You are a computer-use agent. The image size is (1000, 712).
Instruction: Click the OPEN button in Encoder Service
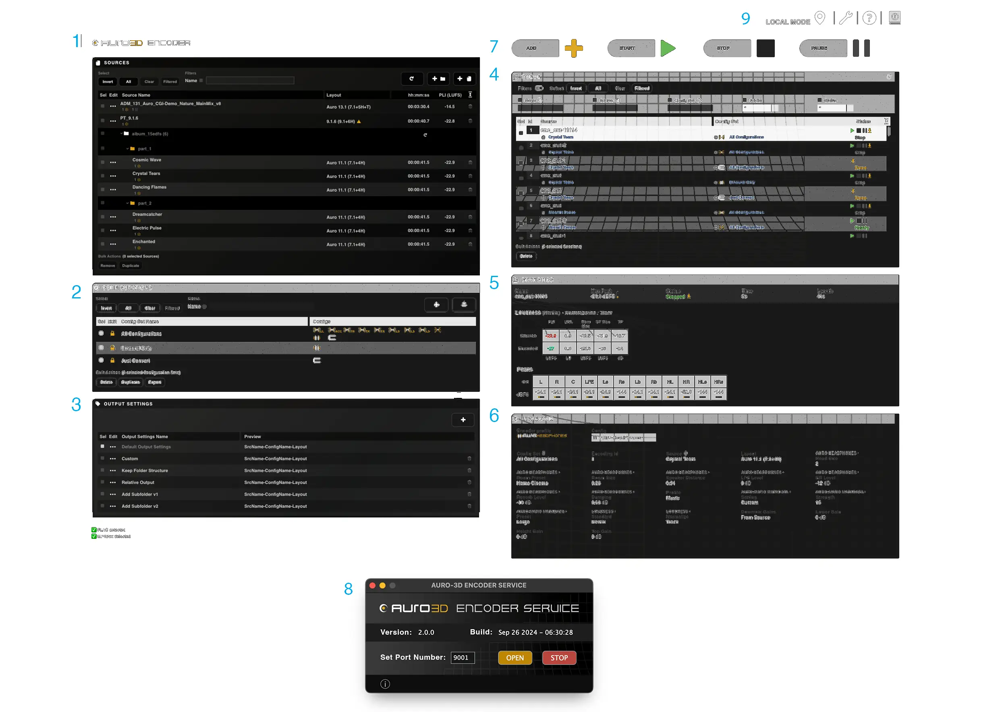515,658
